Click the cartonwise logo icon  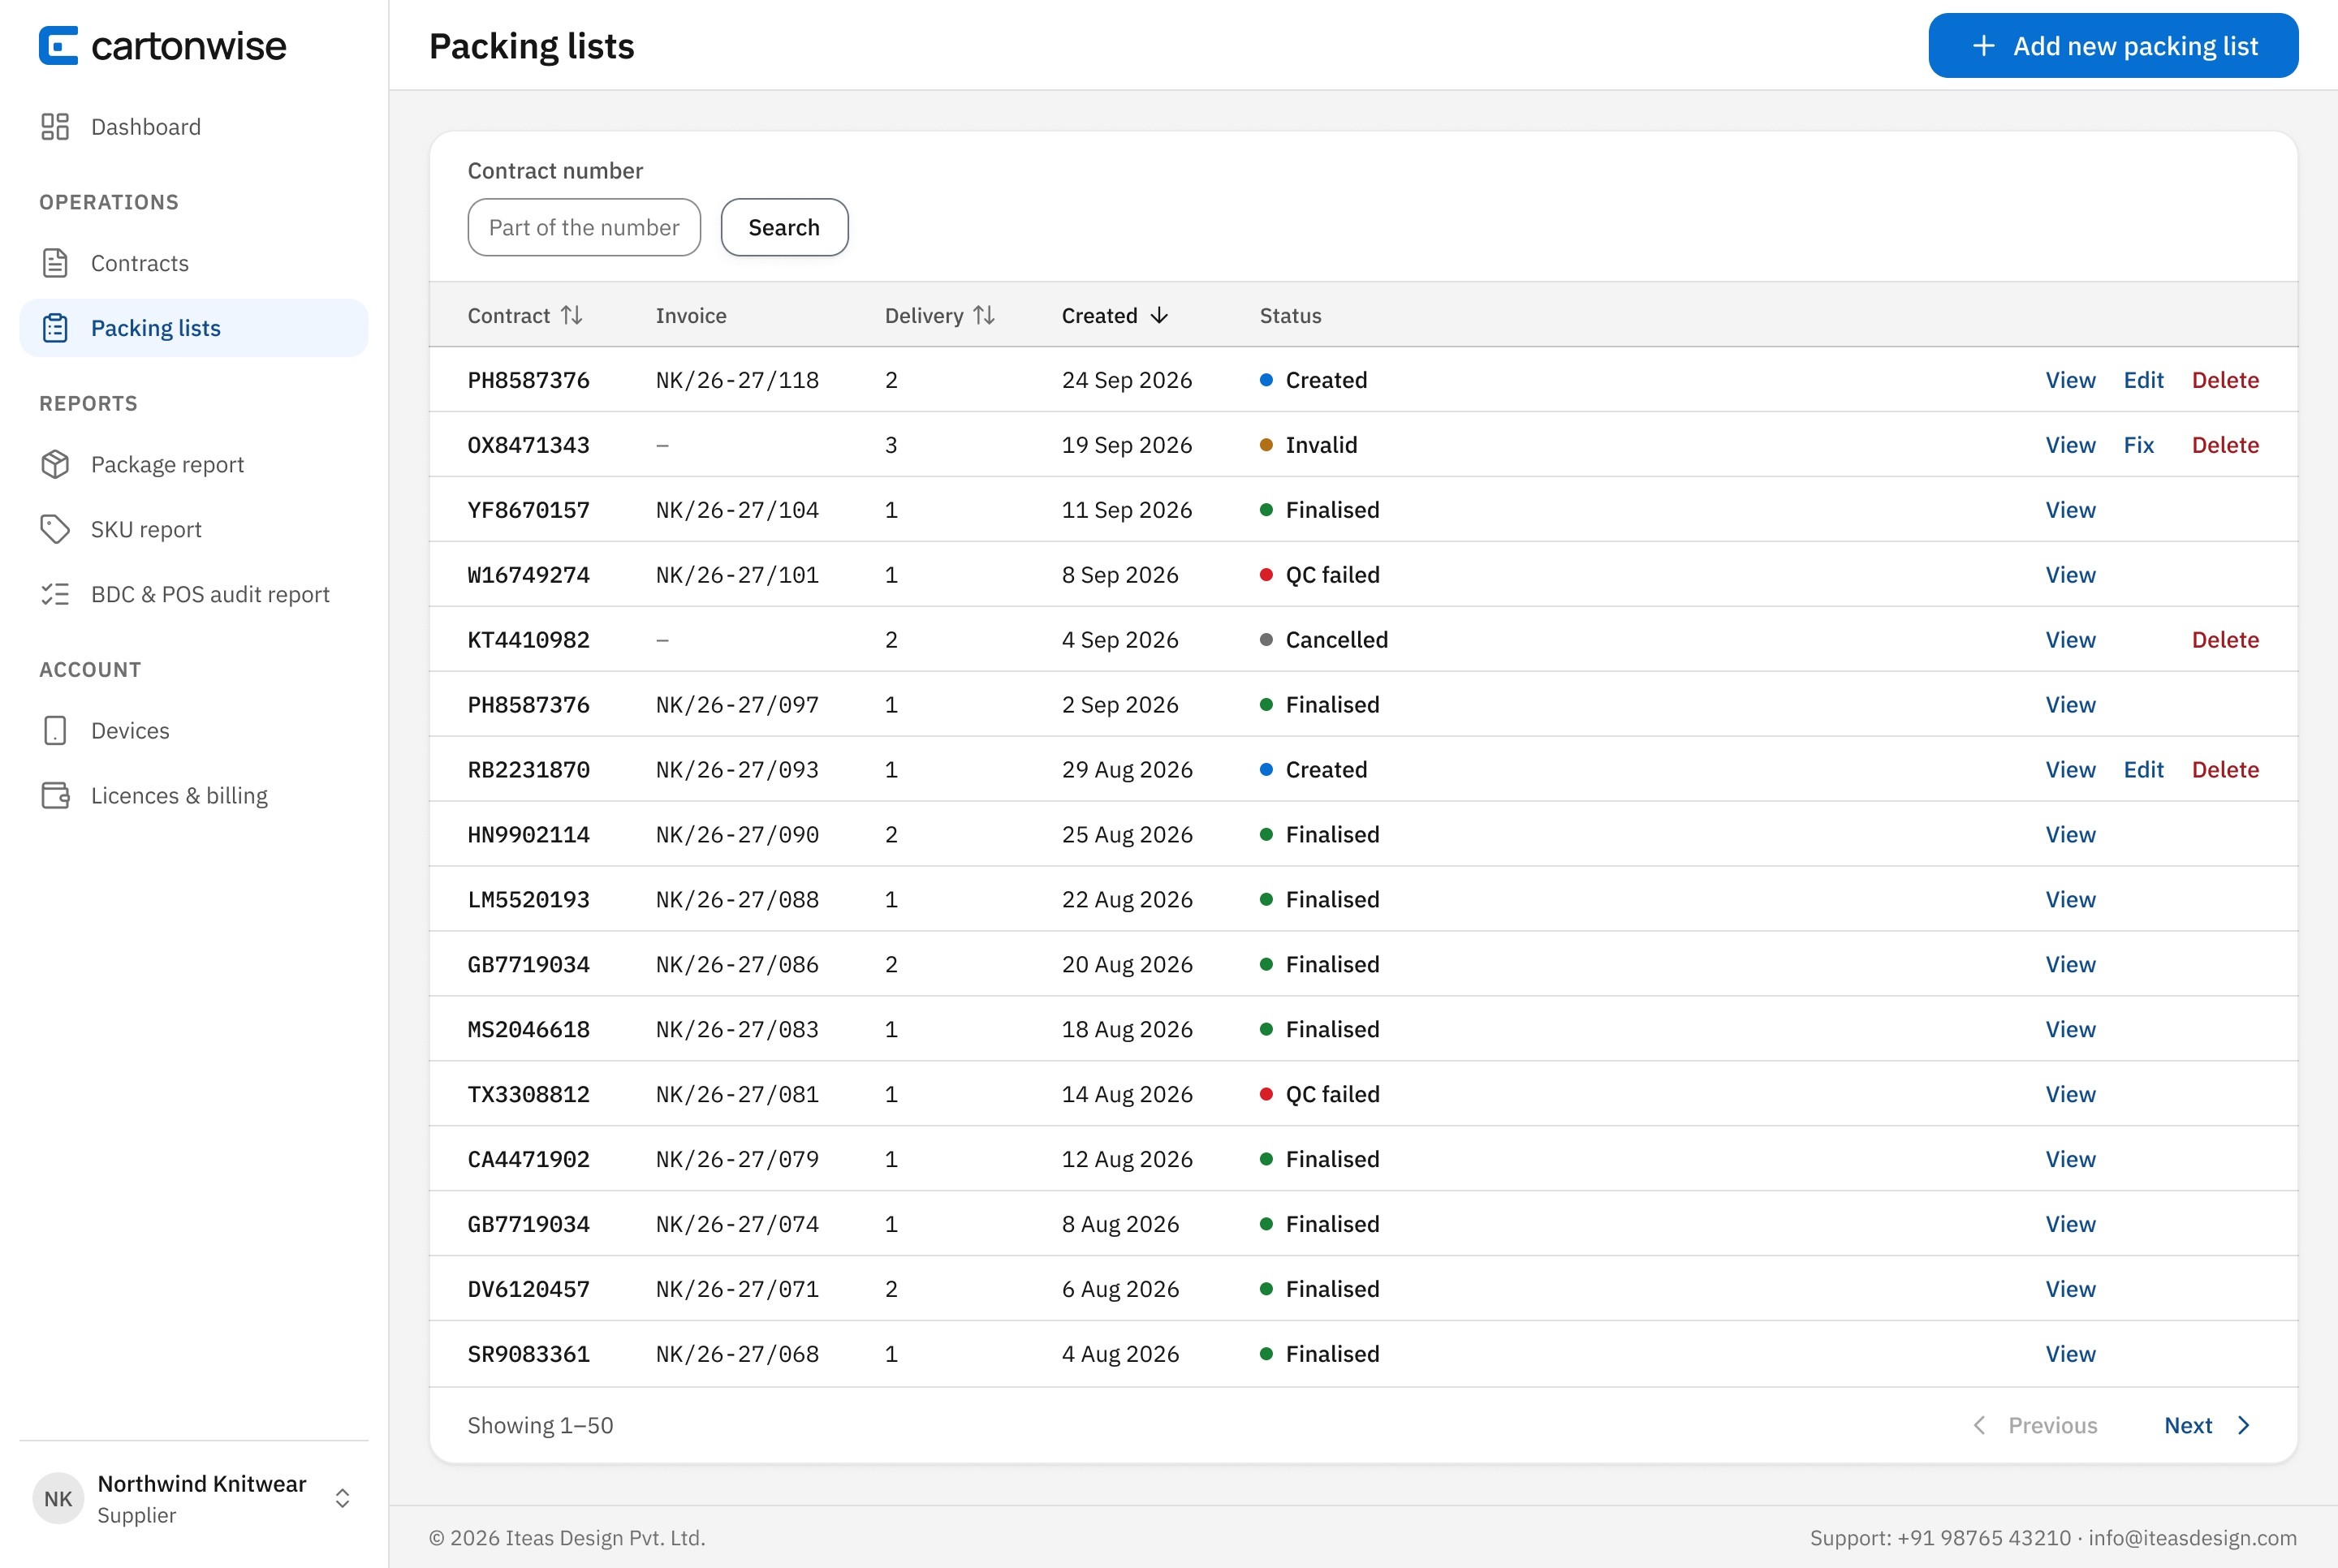point(58,46)
